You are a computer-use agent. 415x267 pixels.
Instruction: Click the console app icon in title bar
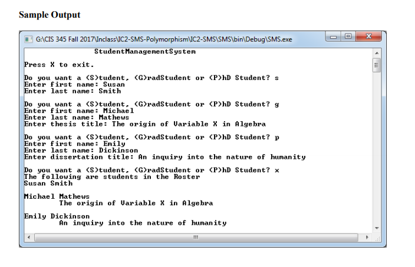(28, 39)
